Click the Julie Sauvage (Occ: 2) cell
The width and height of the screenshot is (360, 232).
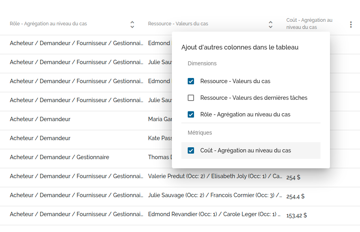click(215, 195)
